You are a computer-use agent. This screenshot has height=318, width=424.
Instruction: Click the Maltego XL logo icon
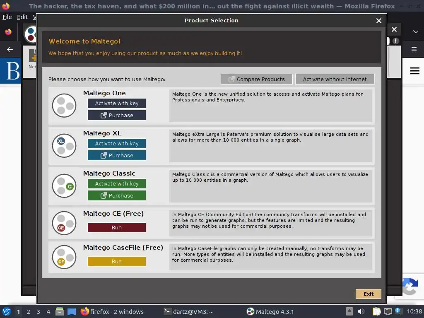point(64,145)
